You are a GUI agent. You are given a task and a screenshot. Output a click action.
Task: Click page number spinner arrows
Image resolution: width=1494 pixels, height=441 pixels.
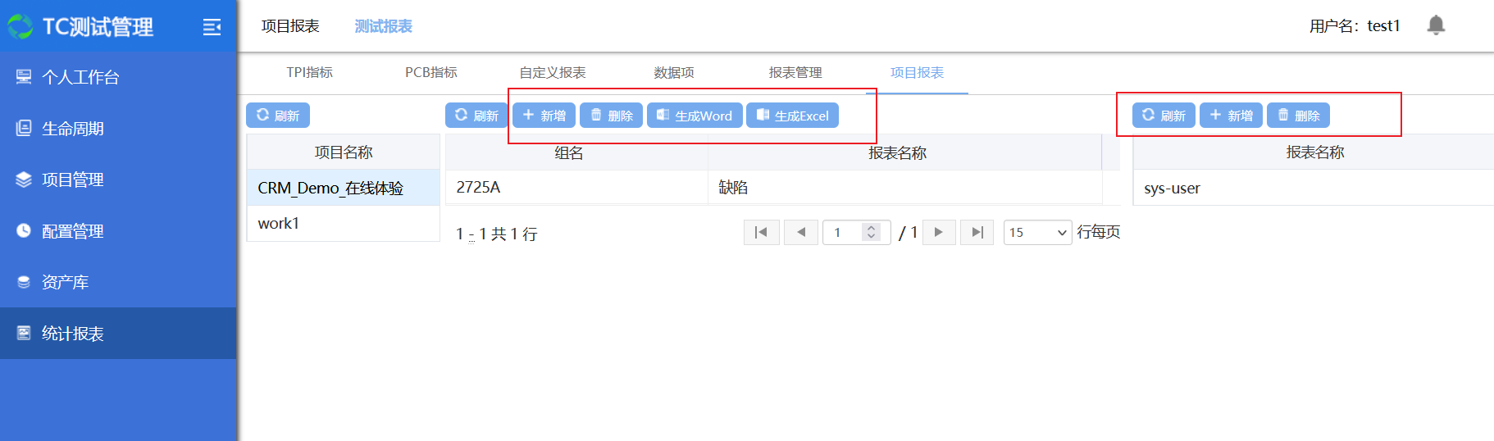[x=872, y=232]
